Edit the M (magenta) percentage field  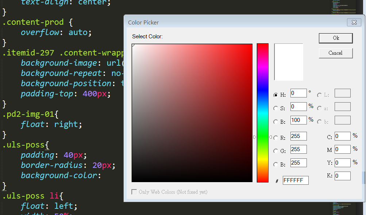(x=342, y=149)
